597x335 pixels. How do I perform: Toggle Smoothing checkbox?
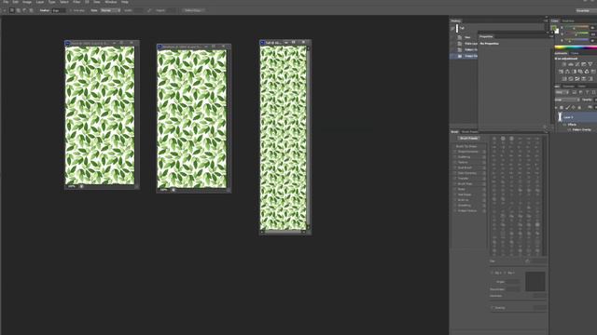(x=454, y=206)
